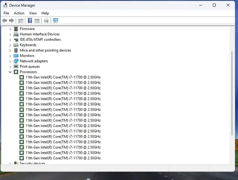
Task: Maximize the Device Manager window
Action: [x=214, y=5]
